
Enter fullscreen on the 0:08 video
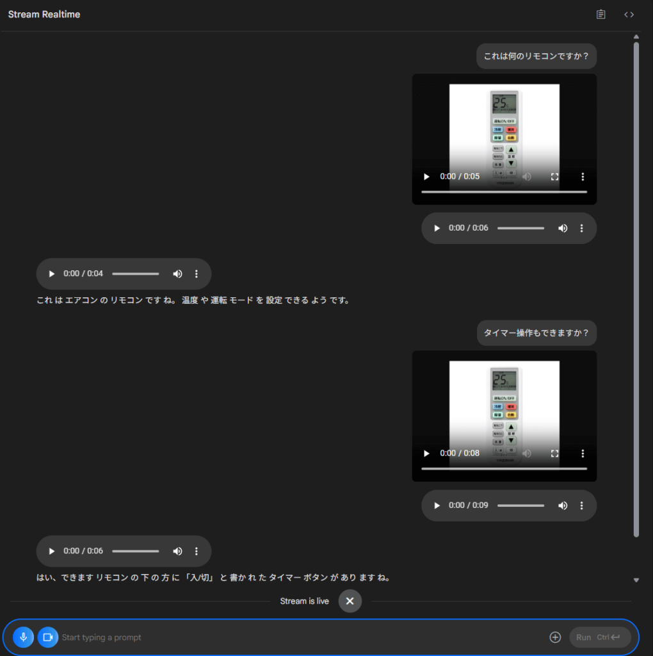point(555,454)
